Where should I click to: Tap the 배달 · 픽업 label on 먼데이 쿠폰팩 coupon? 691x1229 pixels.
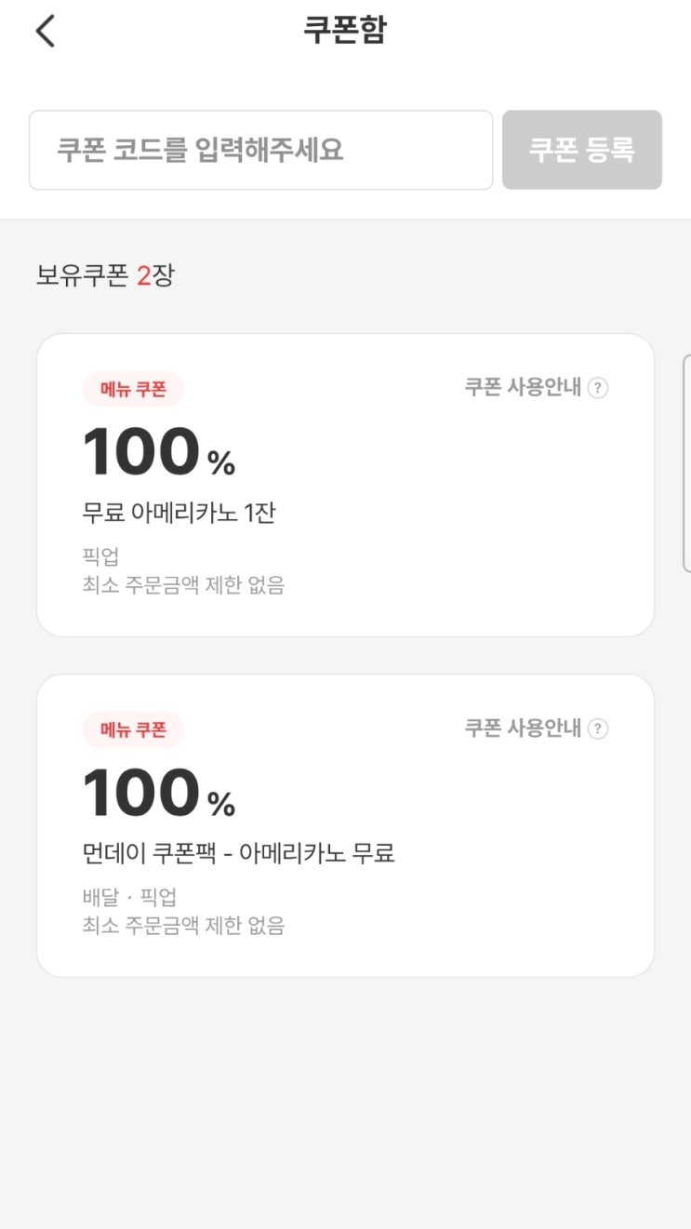(129, 897)
